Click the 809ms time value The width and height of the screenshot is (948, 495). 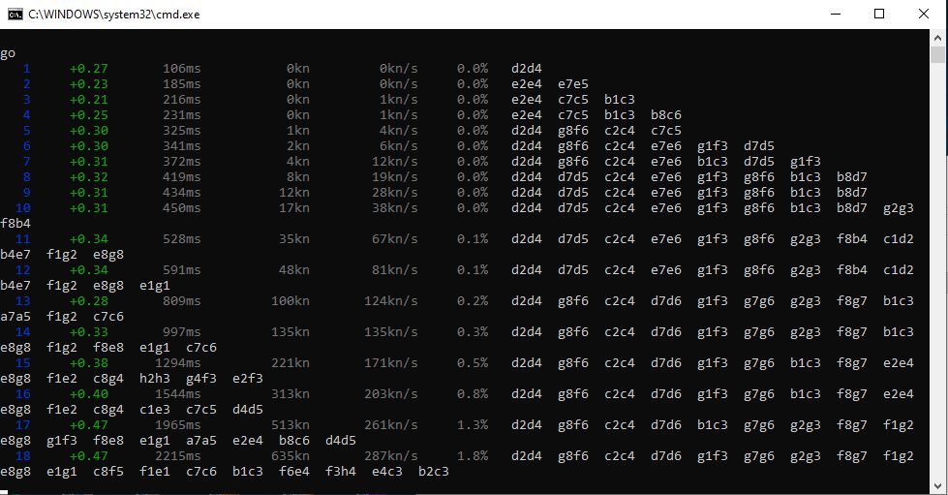(x=181, y=300)
